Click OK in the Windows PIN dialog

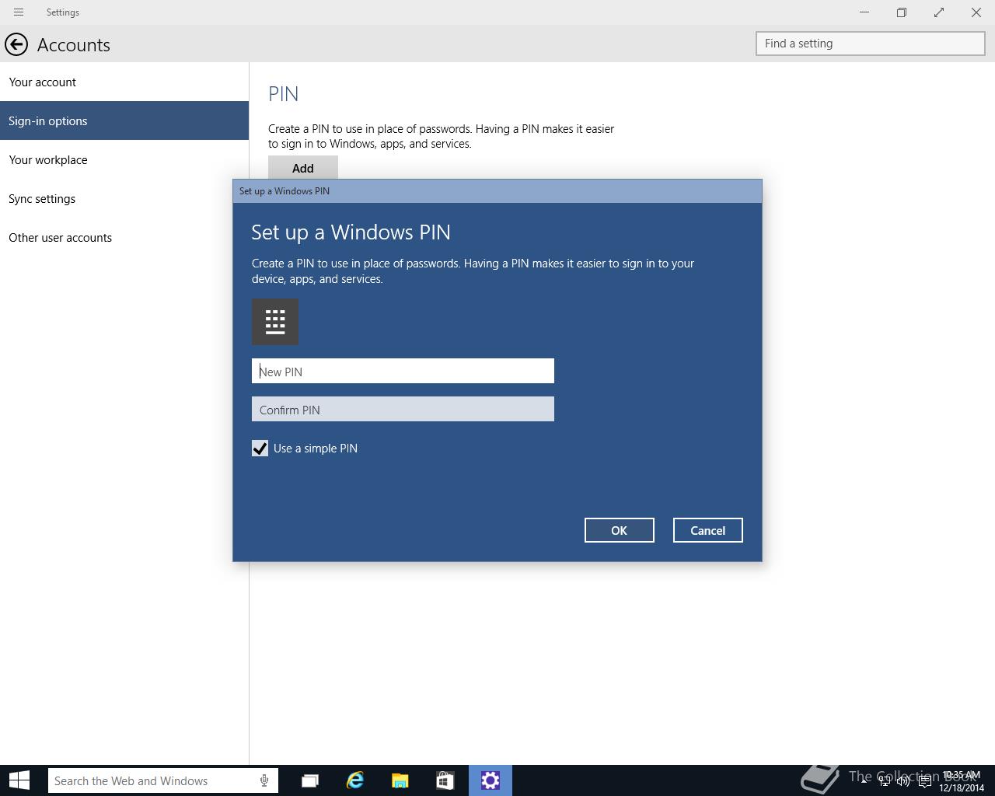[619, 530]
